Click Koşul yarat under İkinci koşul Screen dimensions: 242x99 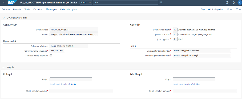point(178,84)
